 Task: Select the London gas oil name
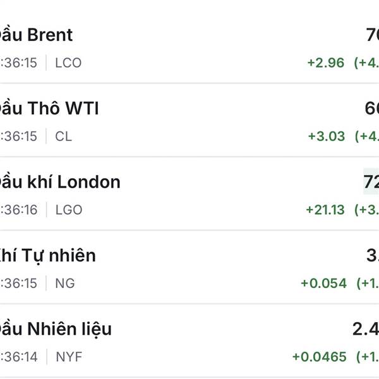(60, 182)
